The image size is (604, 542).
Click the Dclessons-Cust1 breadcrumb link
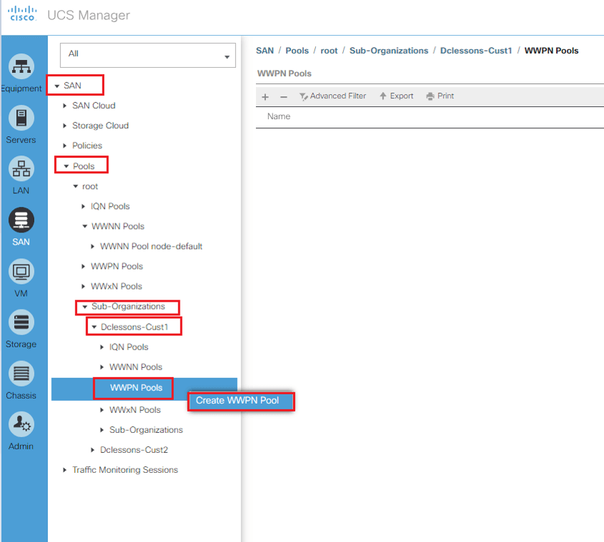pos(476,51)
